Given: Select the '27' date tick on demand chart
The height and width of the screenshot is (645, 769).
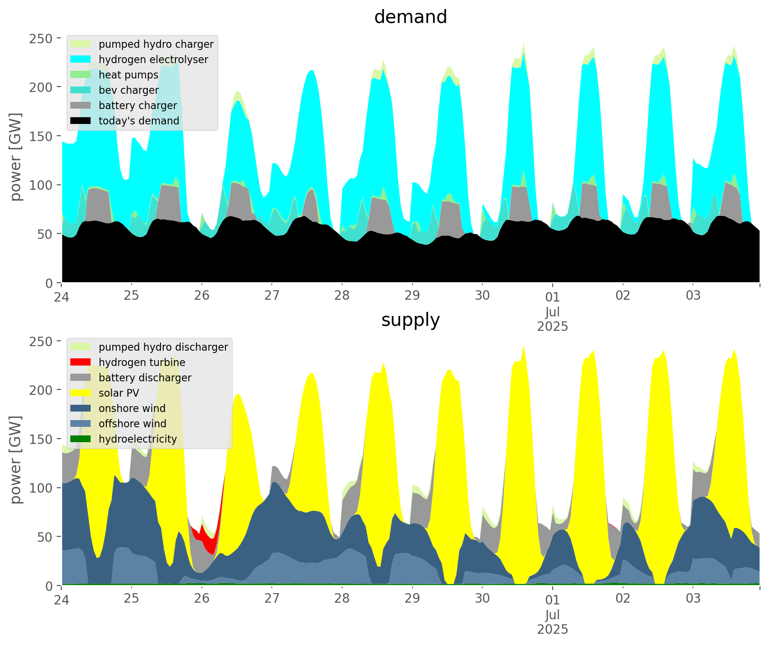Looking at the screenshot, I should coord(272,296).
